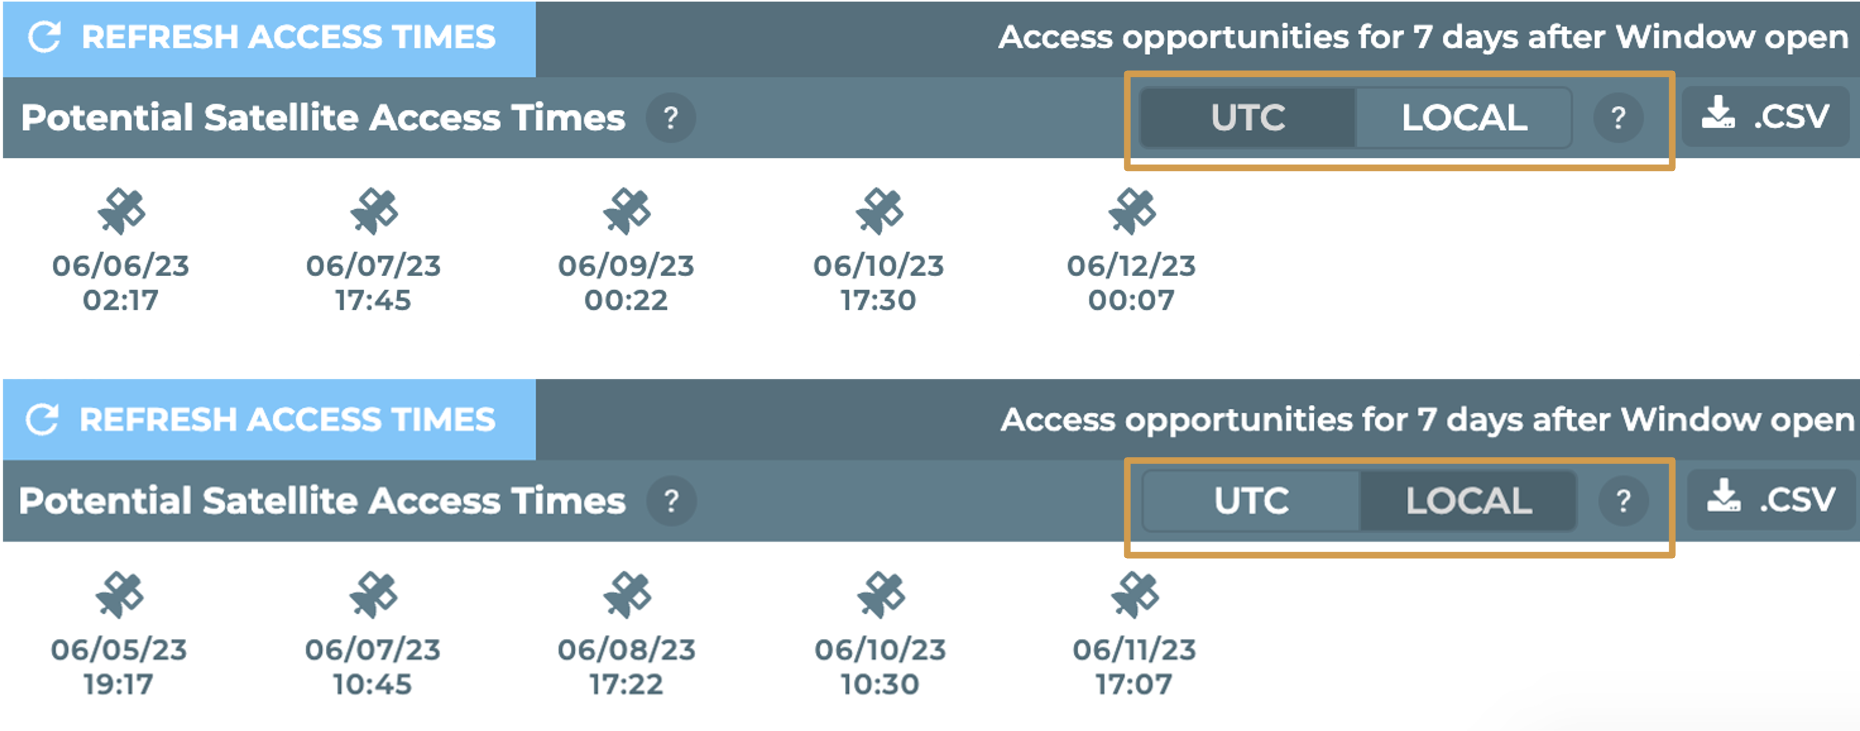Image resolution: width=1860 pixels, height=731 pixels.
Task: Click the help icon next to the upper UTC/LOCAL toggle
Action: 1618,118
